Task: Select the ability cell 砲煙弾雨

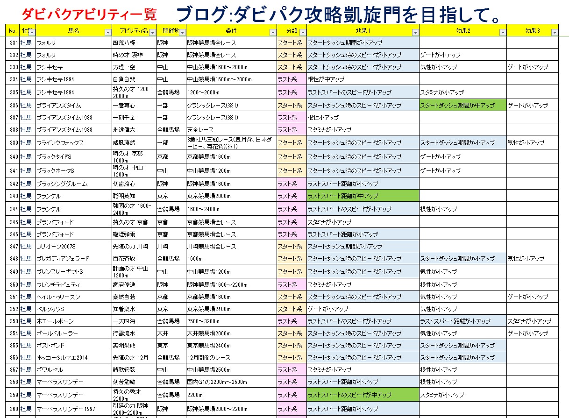Action: pos(134,234)
